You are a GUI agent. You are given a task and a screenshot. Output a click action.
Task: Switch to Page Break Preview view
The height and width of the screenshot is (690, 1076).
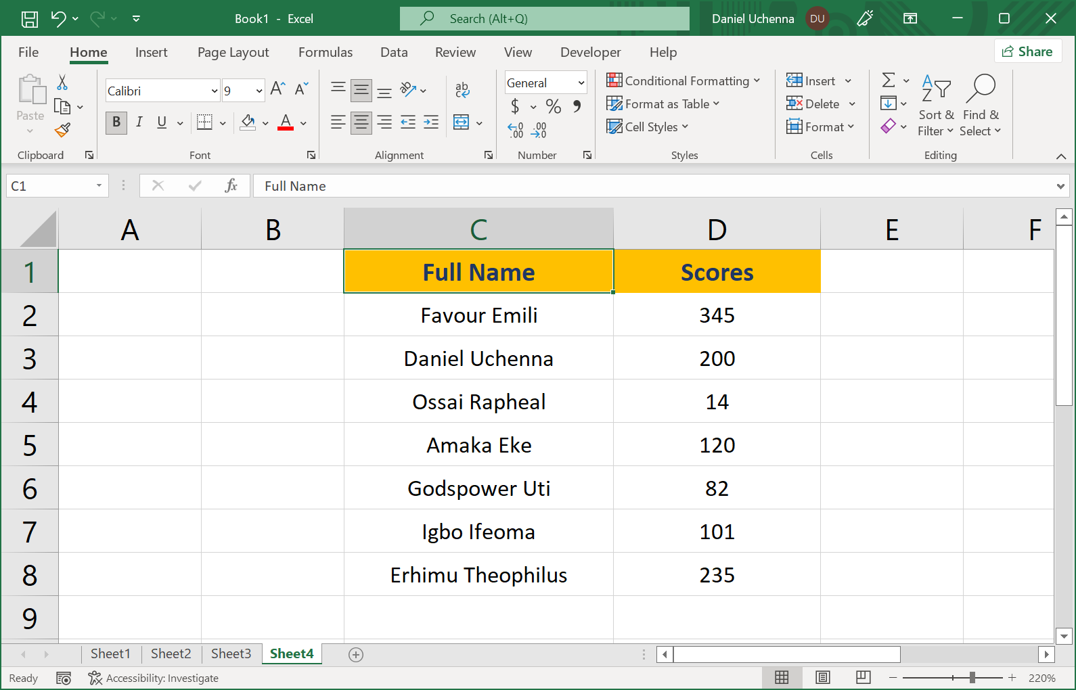(x=863, y=678)
